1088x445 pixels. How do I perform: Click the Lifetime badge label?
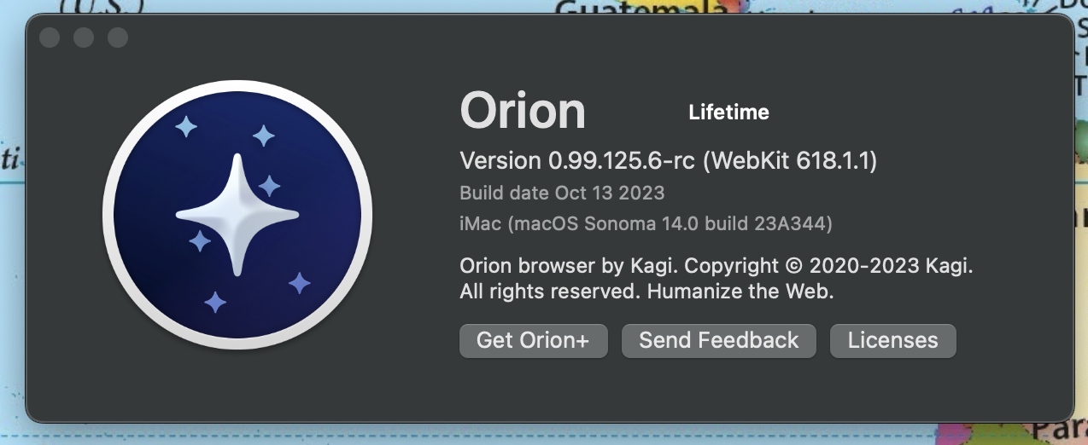pos(728,112)
